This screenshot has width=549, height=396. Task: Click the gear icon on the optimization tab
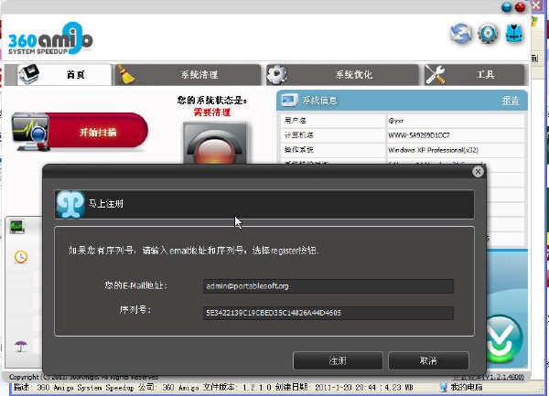[x=277, y=74]
